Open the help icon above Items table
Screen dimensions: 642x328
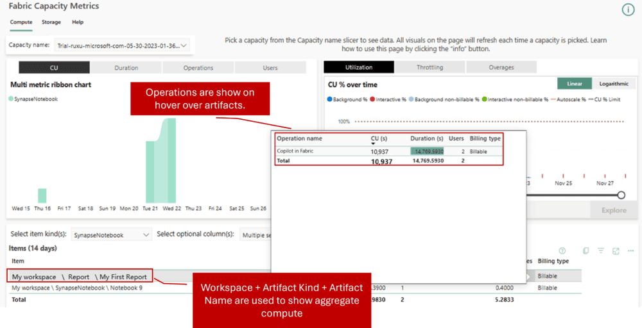[562, 250]
